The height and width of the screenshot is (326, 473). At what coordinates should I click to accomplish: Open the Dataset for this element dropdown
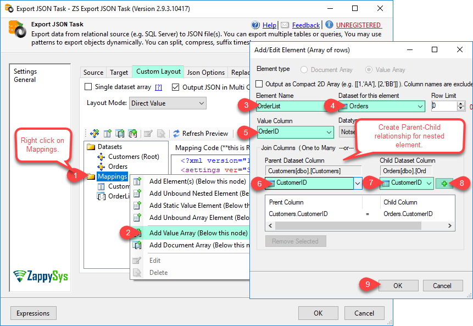[x=382, y=106]
